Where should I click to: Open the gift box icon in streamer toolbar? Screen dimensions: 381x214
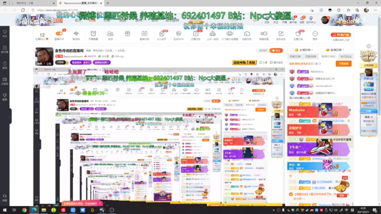point(127,33)
